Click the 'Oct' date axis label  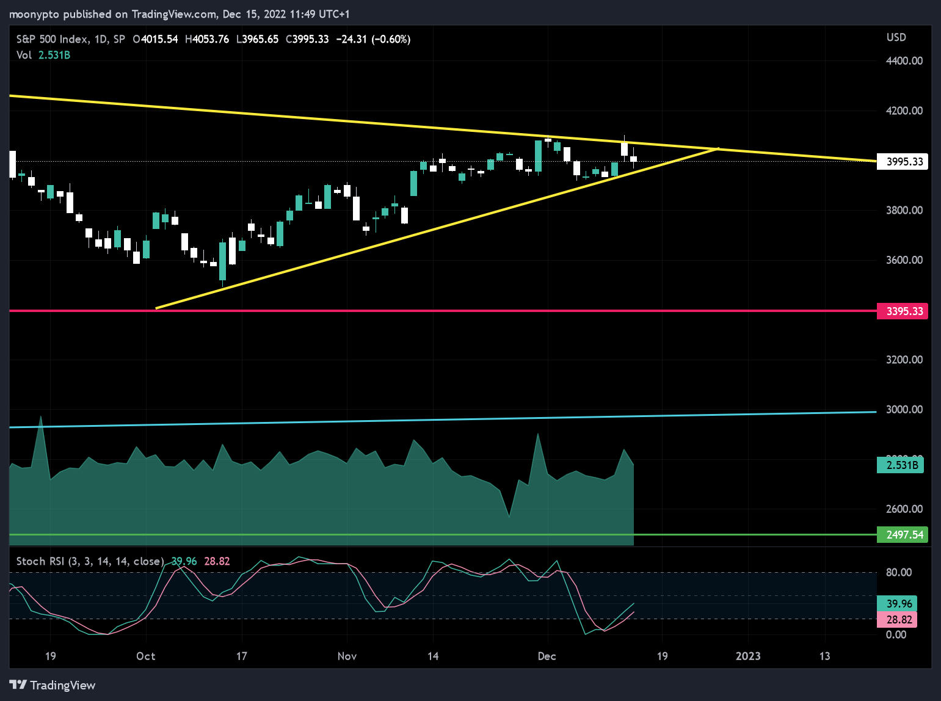point(146,656)
